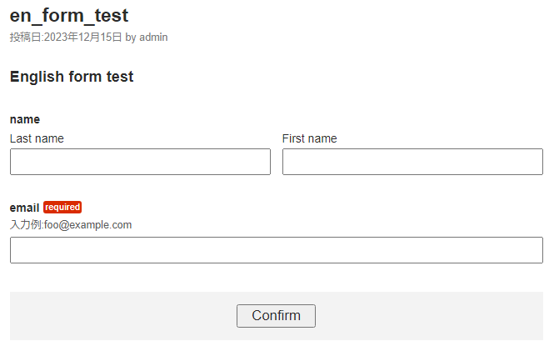Viewport: 554px width, 351px height.
Task: Click the 投稿日 label text
Action: coord(25,37)
